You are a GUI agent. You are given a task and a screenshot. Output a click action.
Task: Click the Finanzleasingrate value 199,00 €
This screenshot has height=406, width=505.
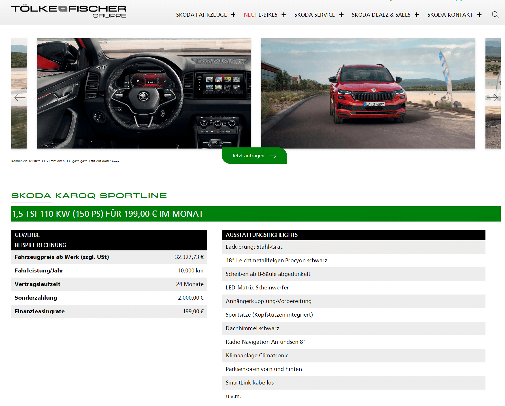(193, 311)
